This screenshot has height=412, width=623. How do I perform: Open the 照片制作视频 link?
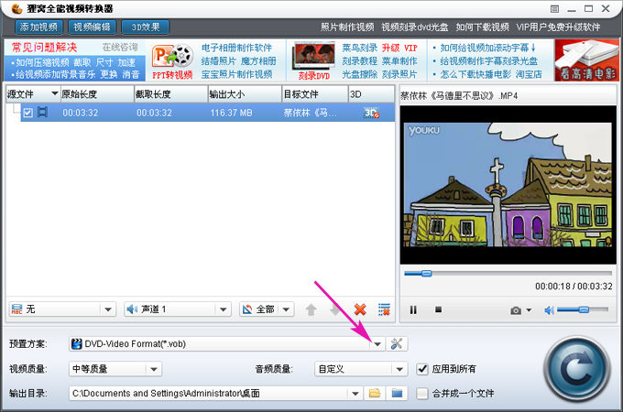[347, 27]
